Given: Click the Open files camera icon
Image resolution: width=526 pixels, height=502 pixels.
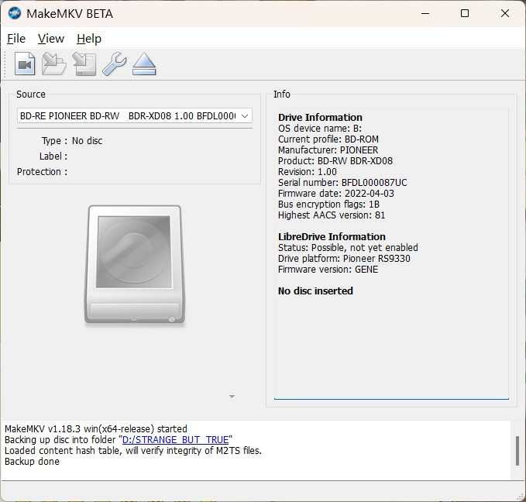Looking at the screenshot, I should [x=25, y=64].
